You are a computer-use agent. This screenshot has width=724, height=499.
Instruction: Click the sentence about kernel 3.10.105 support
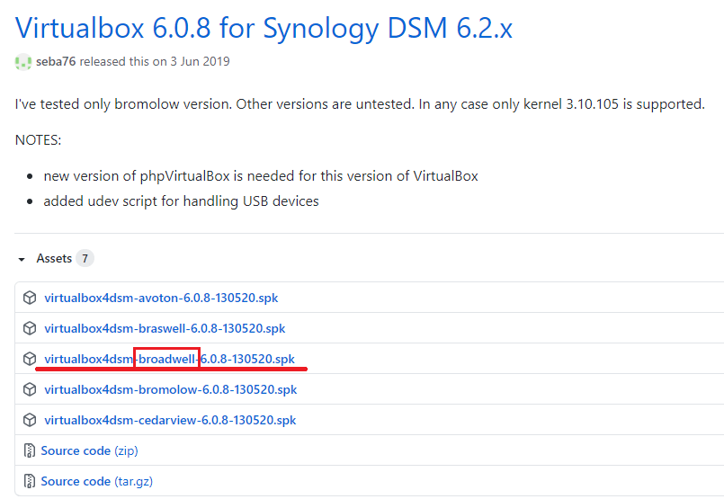[561, 104]
